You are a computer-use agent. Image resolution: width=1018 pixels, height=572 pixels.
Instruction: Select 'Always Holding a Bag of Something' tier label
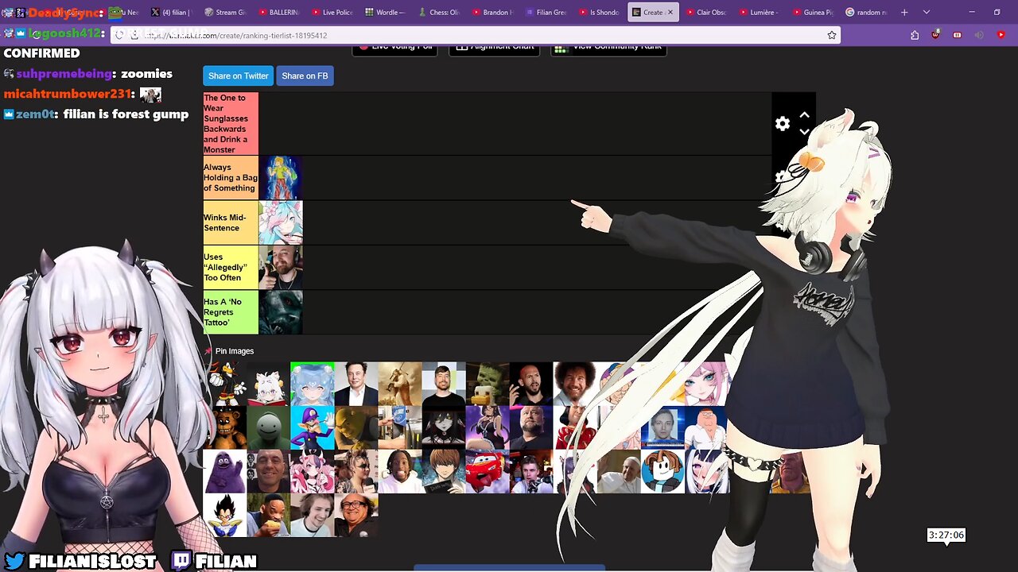click(231, 178)
